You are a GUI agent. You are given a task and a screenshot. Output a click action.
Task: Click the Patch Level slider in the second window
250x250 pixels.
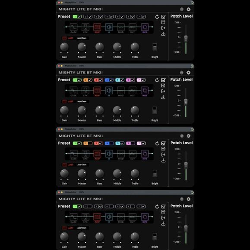186,102
